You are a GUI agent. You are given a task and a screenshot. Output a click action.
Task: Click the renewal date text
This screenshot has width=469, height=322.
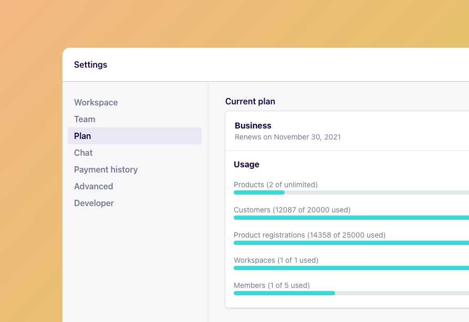point(288,137)
